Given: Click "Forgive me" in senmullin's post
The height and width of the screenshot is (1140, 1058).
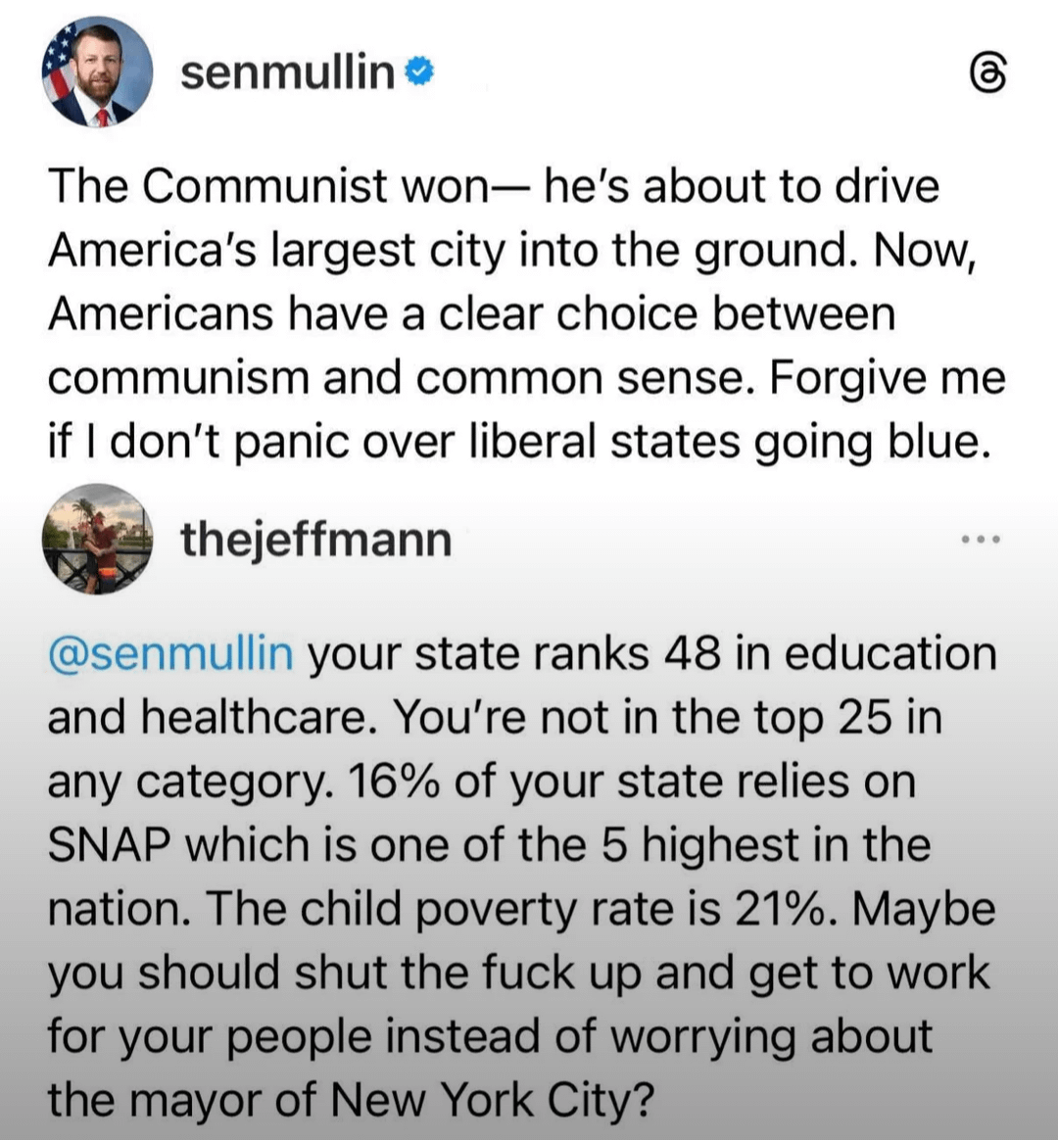Looking at the screenshot, I should point(888,379).
